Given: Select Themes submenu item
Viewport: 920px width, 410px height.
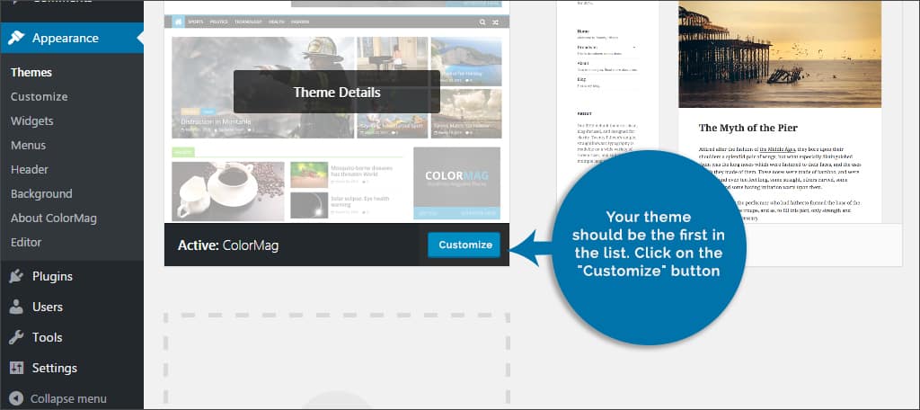Looking at the screenshot, I should coord(31,72).
